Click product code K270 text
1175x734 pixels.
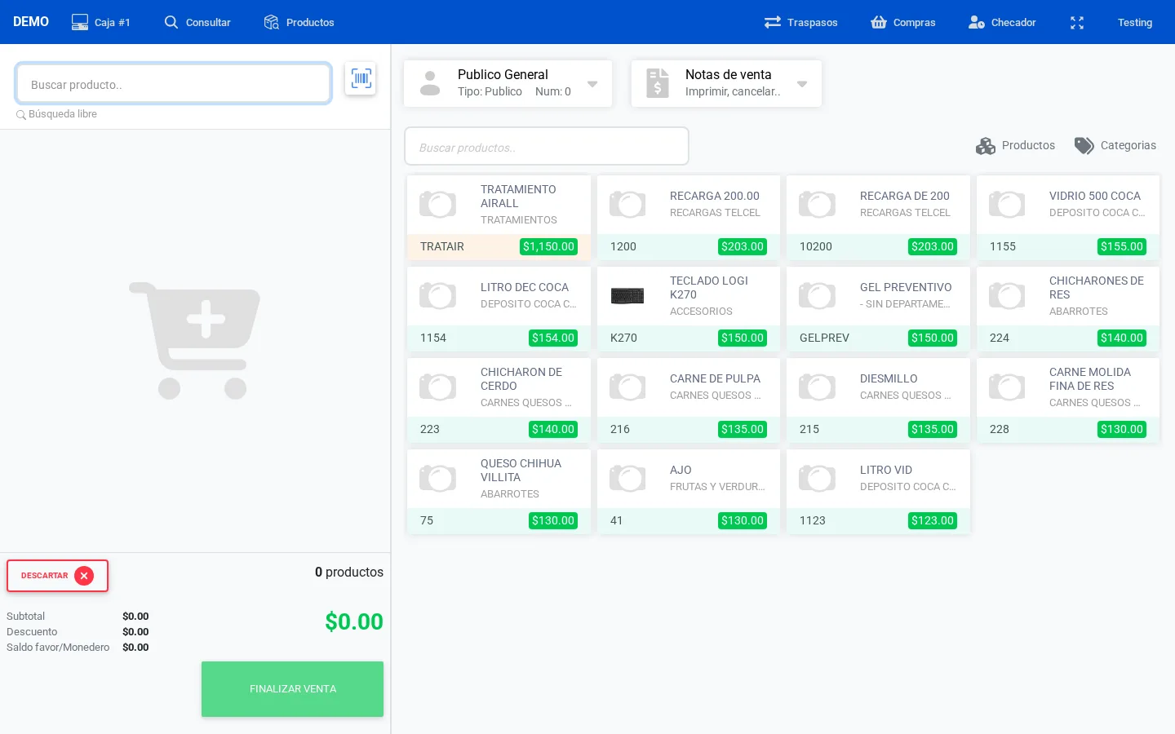pyautogui.click(x=623, y=338)
